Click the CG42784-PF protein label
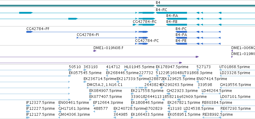 pos(38,29)
